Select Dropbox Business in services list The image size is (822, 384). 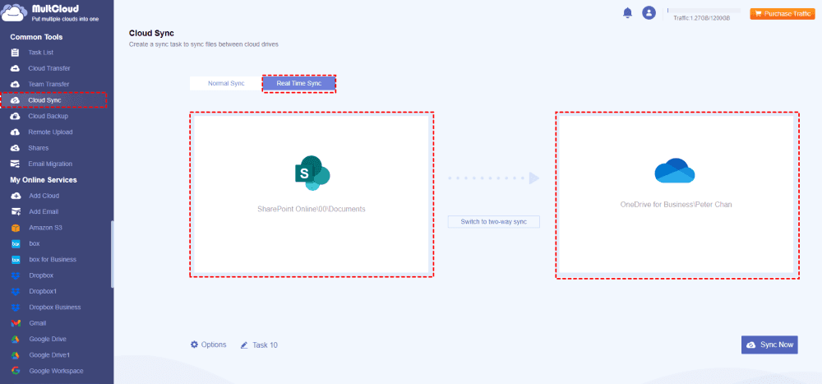[57, 307]
